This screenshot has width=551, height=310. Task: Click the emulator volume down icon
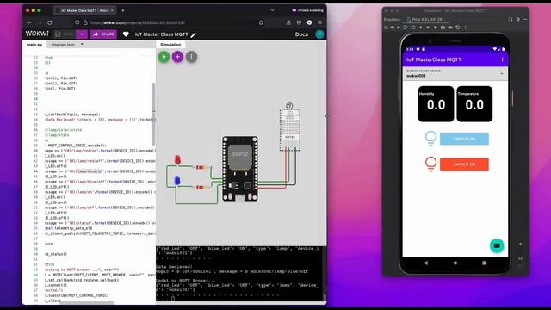(x=399, y=27)
